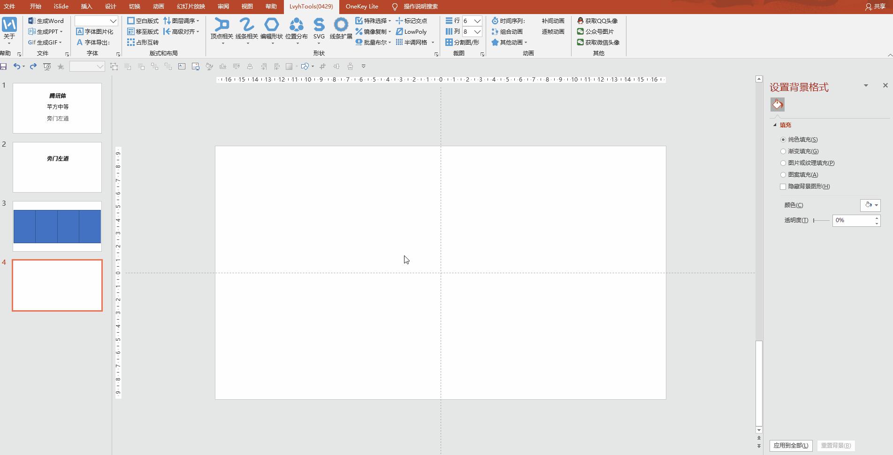Open the 列 columns count dropdown
This screenshot has height=455, width=893.
tap(477, 32)
